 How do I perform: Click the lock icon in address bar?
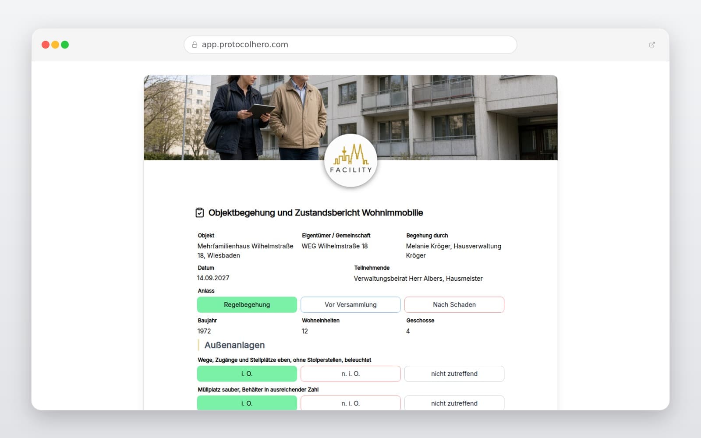coord(195,45)
